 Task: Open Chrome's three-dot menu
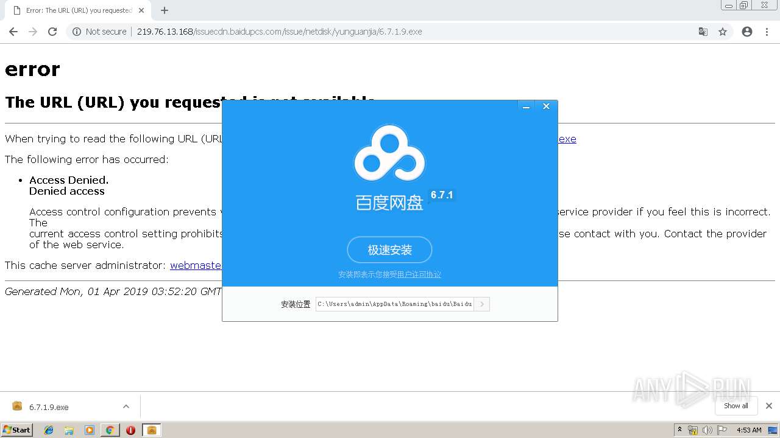tap(767, 32)
